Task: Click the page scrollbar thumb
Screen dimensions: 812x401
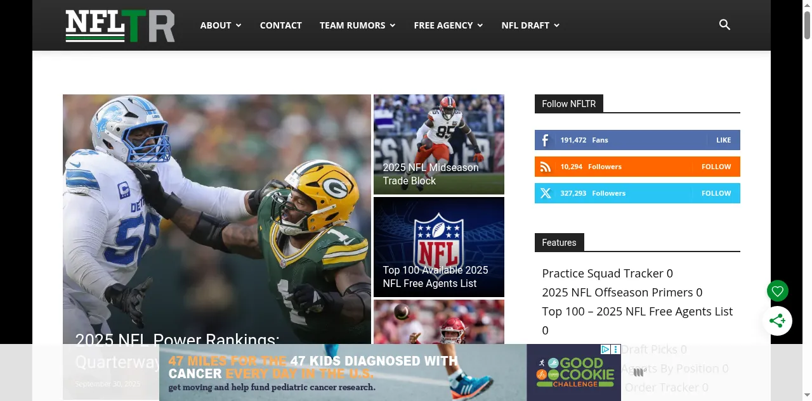Action: coord(807,25)
